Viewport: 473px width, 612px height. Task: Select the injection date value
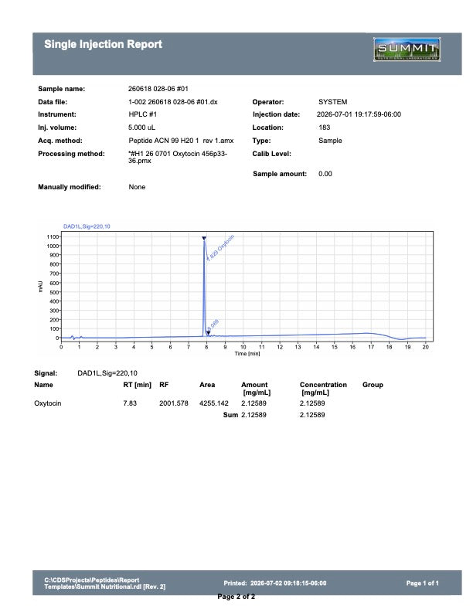359,114
